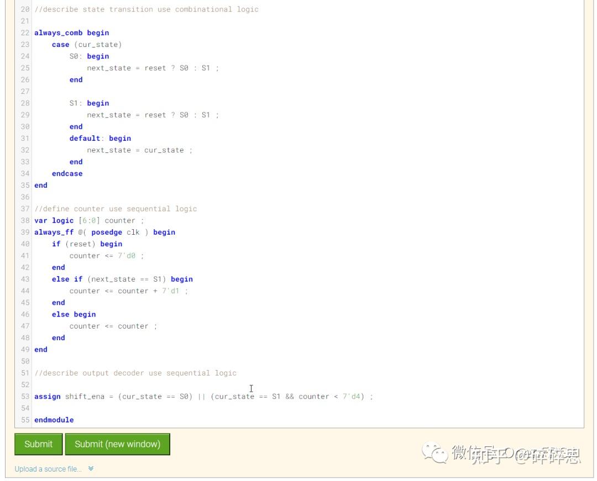Click the Submit button
This screenshot has height=481, width=597.
tap(38, 444)
